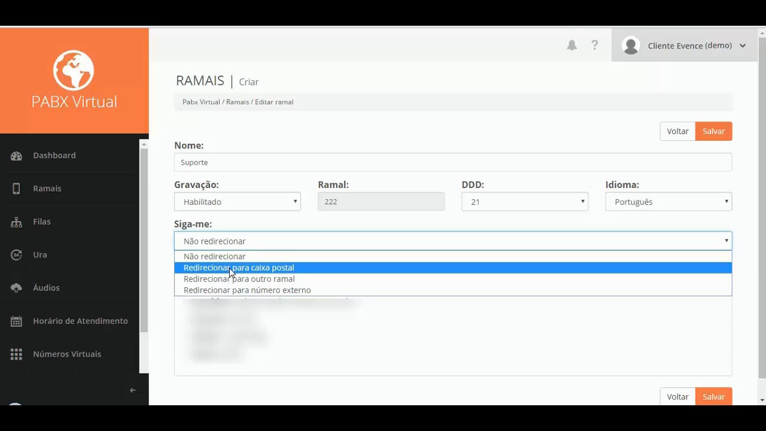This screenshot has height=431, width=766.
Task: Open the notifications bell icon
Action: [x=572, y=45]
